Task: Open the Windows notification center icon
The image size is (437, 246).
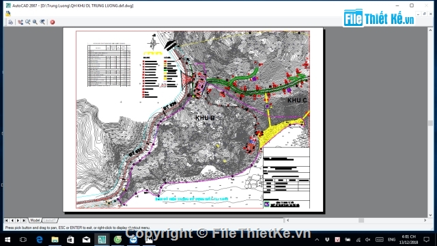Action: 426,240
